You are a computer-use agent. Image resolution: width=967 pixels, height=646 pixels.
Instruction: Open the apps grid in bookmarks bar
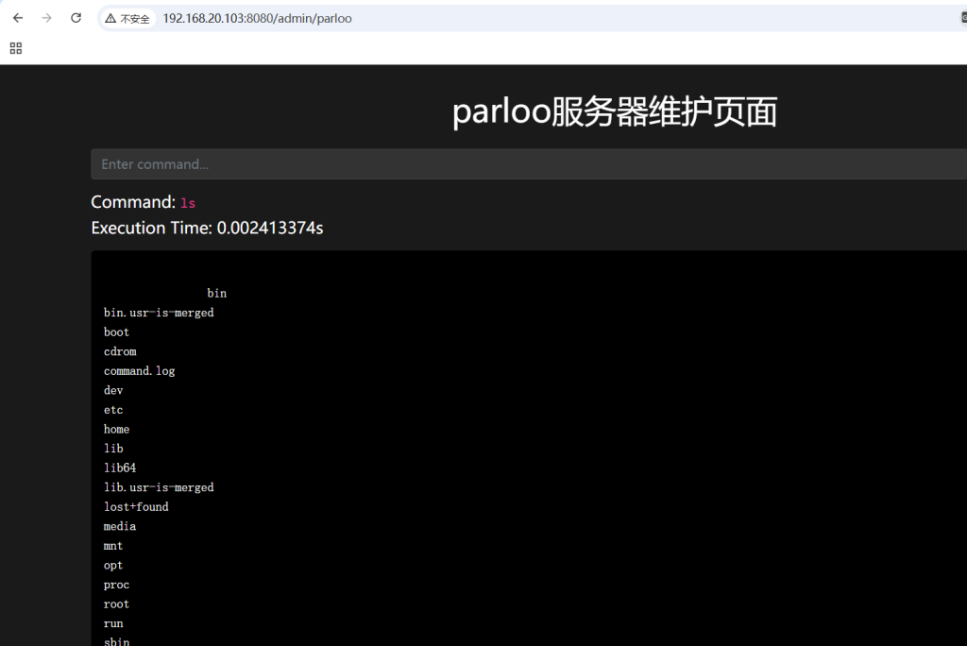pos(15,48)
